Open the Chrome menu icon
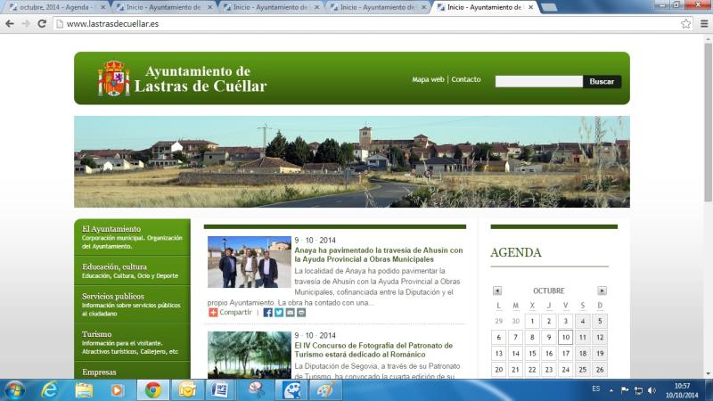Screen dimensions: 713x401 click(x=701, y=24)
